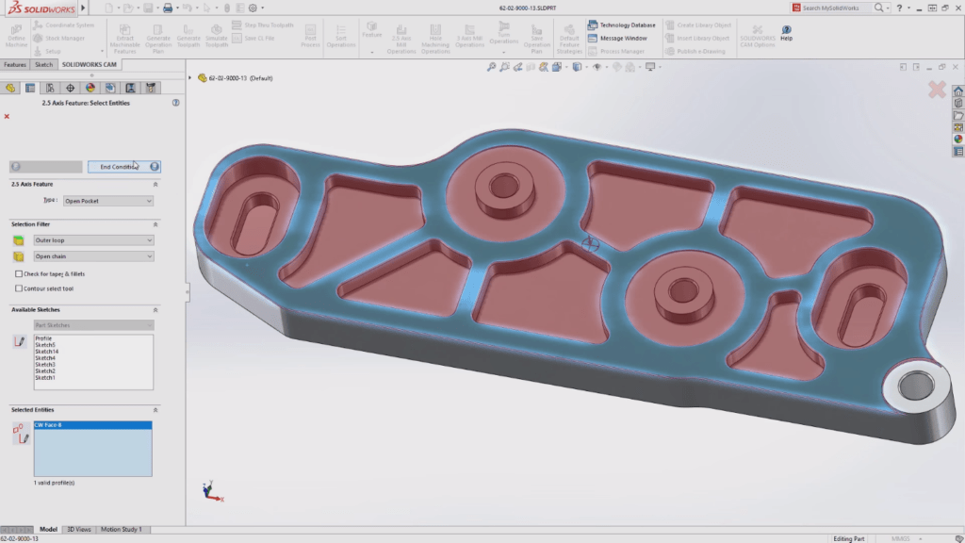This screenshot has width=965, height=543.
Task: Click the End Condition button
Action: (123, 167)
